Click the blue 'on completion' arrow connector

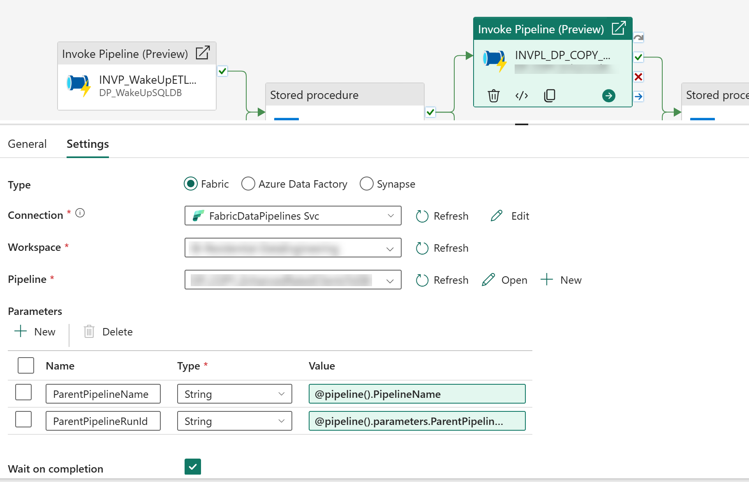coord(638,96)
